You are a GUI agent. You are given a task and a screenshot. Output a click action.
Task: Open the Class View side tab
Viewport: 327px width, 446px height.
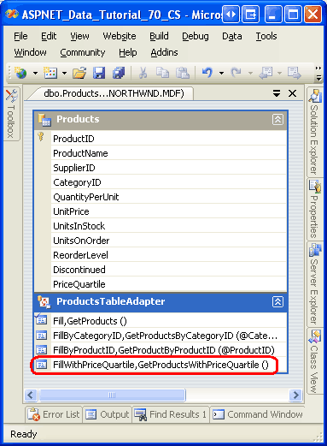click(x=314, y=361)
